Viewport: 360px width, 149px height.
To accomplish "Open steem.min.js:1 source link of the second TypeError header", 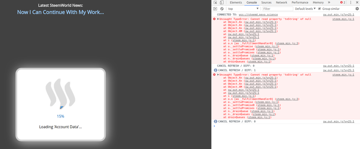I will click(x=343, y=75).
